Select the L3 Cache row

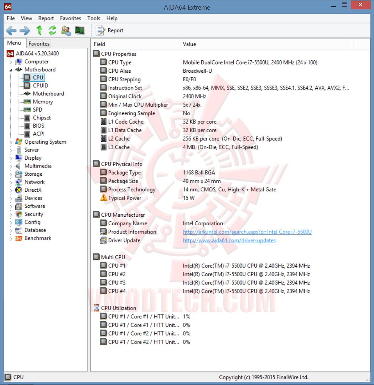pyautogui.click(x=230, y=147)
